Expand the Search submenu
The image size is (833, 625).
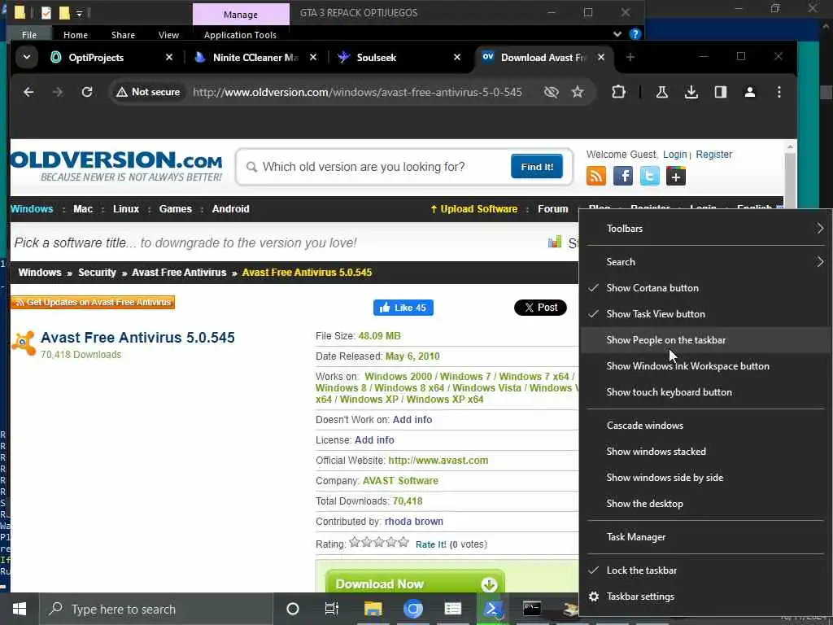pyautogui.click(x=705, y=261)
